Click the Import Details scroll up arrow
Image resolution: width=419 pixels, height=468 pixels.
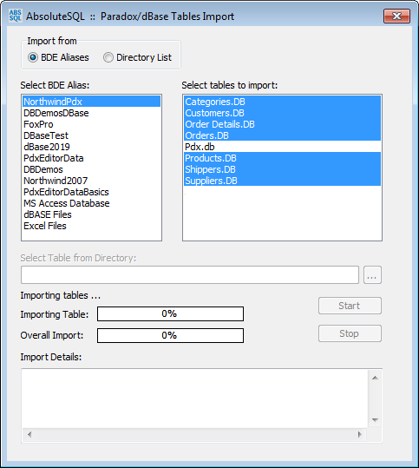coord(375,378)
